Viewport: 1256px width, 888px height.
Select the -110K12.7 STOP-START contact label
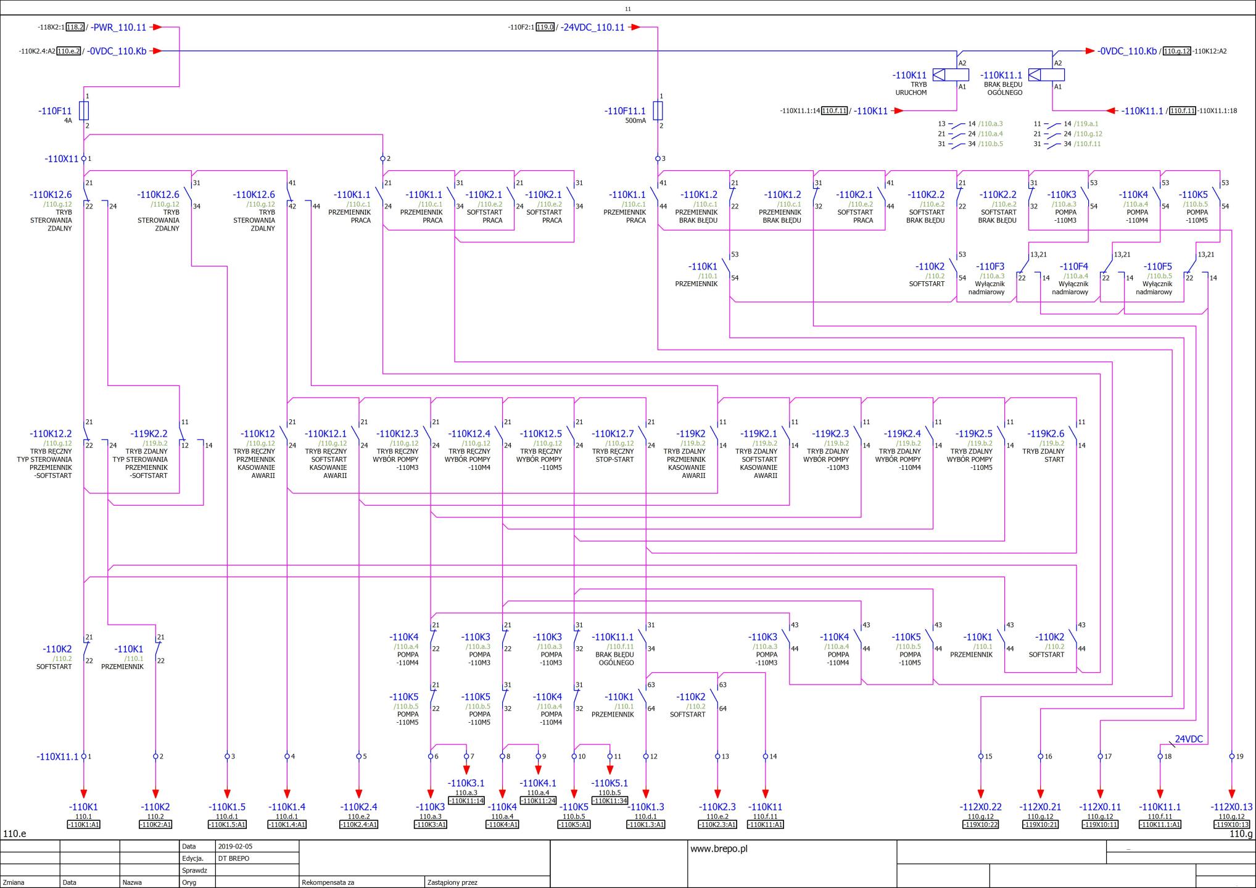point(613,446)
